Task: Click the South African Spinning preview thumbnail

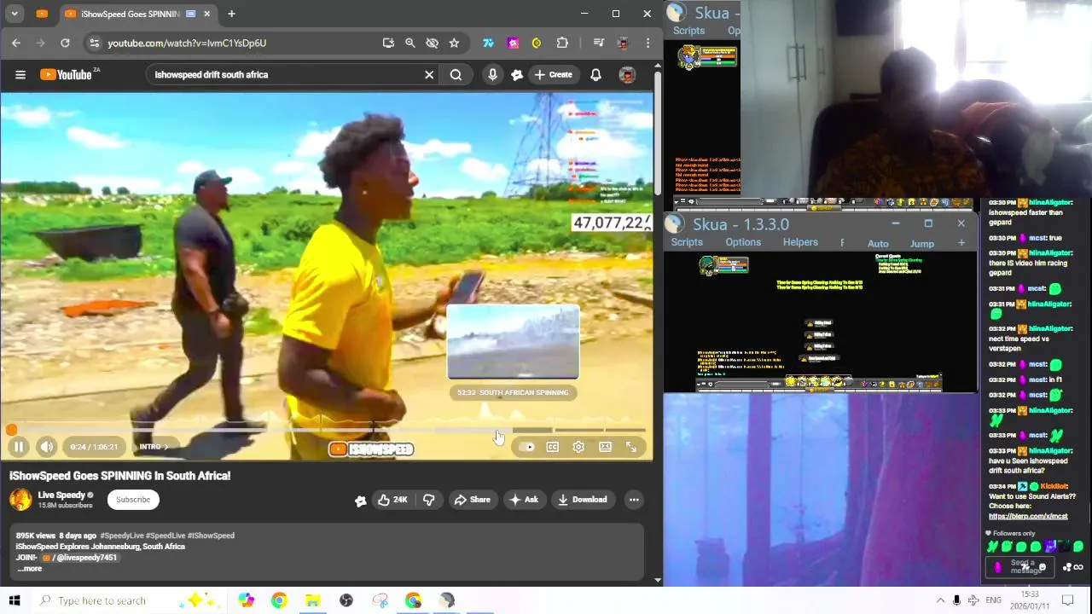Action: click(513, 342)
